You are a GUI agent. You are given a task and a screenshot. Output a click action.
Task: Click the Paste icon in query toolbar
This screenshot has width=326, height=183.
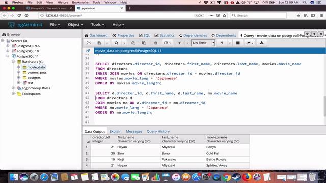144,43
